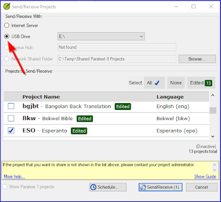Open the USB drive letter dropdown
The width and height of the screenshot is (221, 202).
coord(101,36)
